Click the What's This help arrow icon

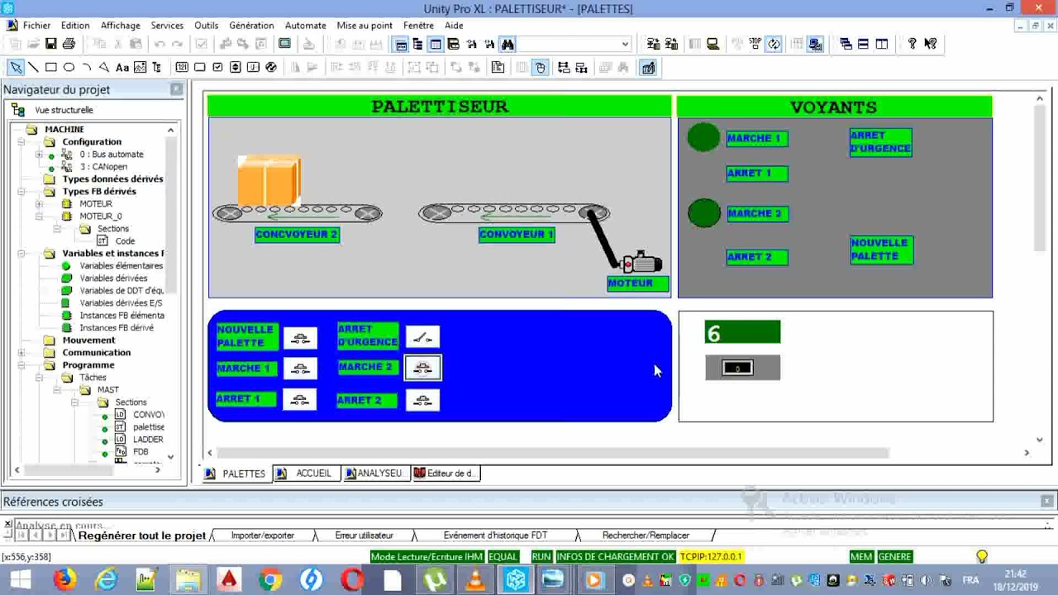(931, 44)
